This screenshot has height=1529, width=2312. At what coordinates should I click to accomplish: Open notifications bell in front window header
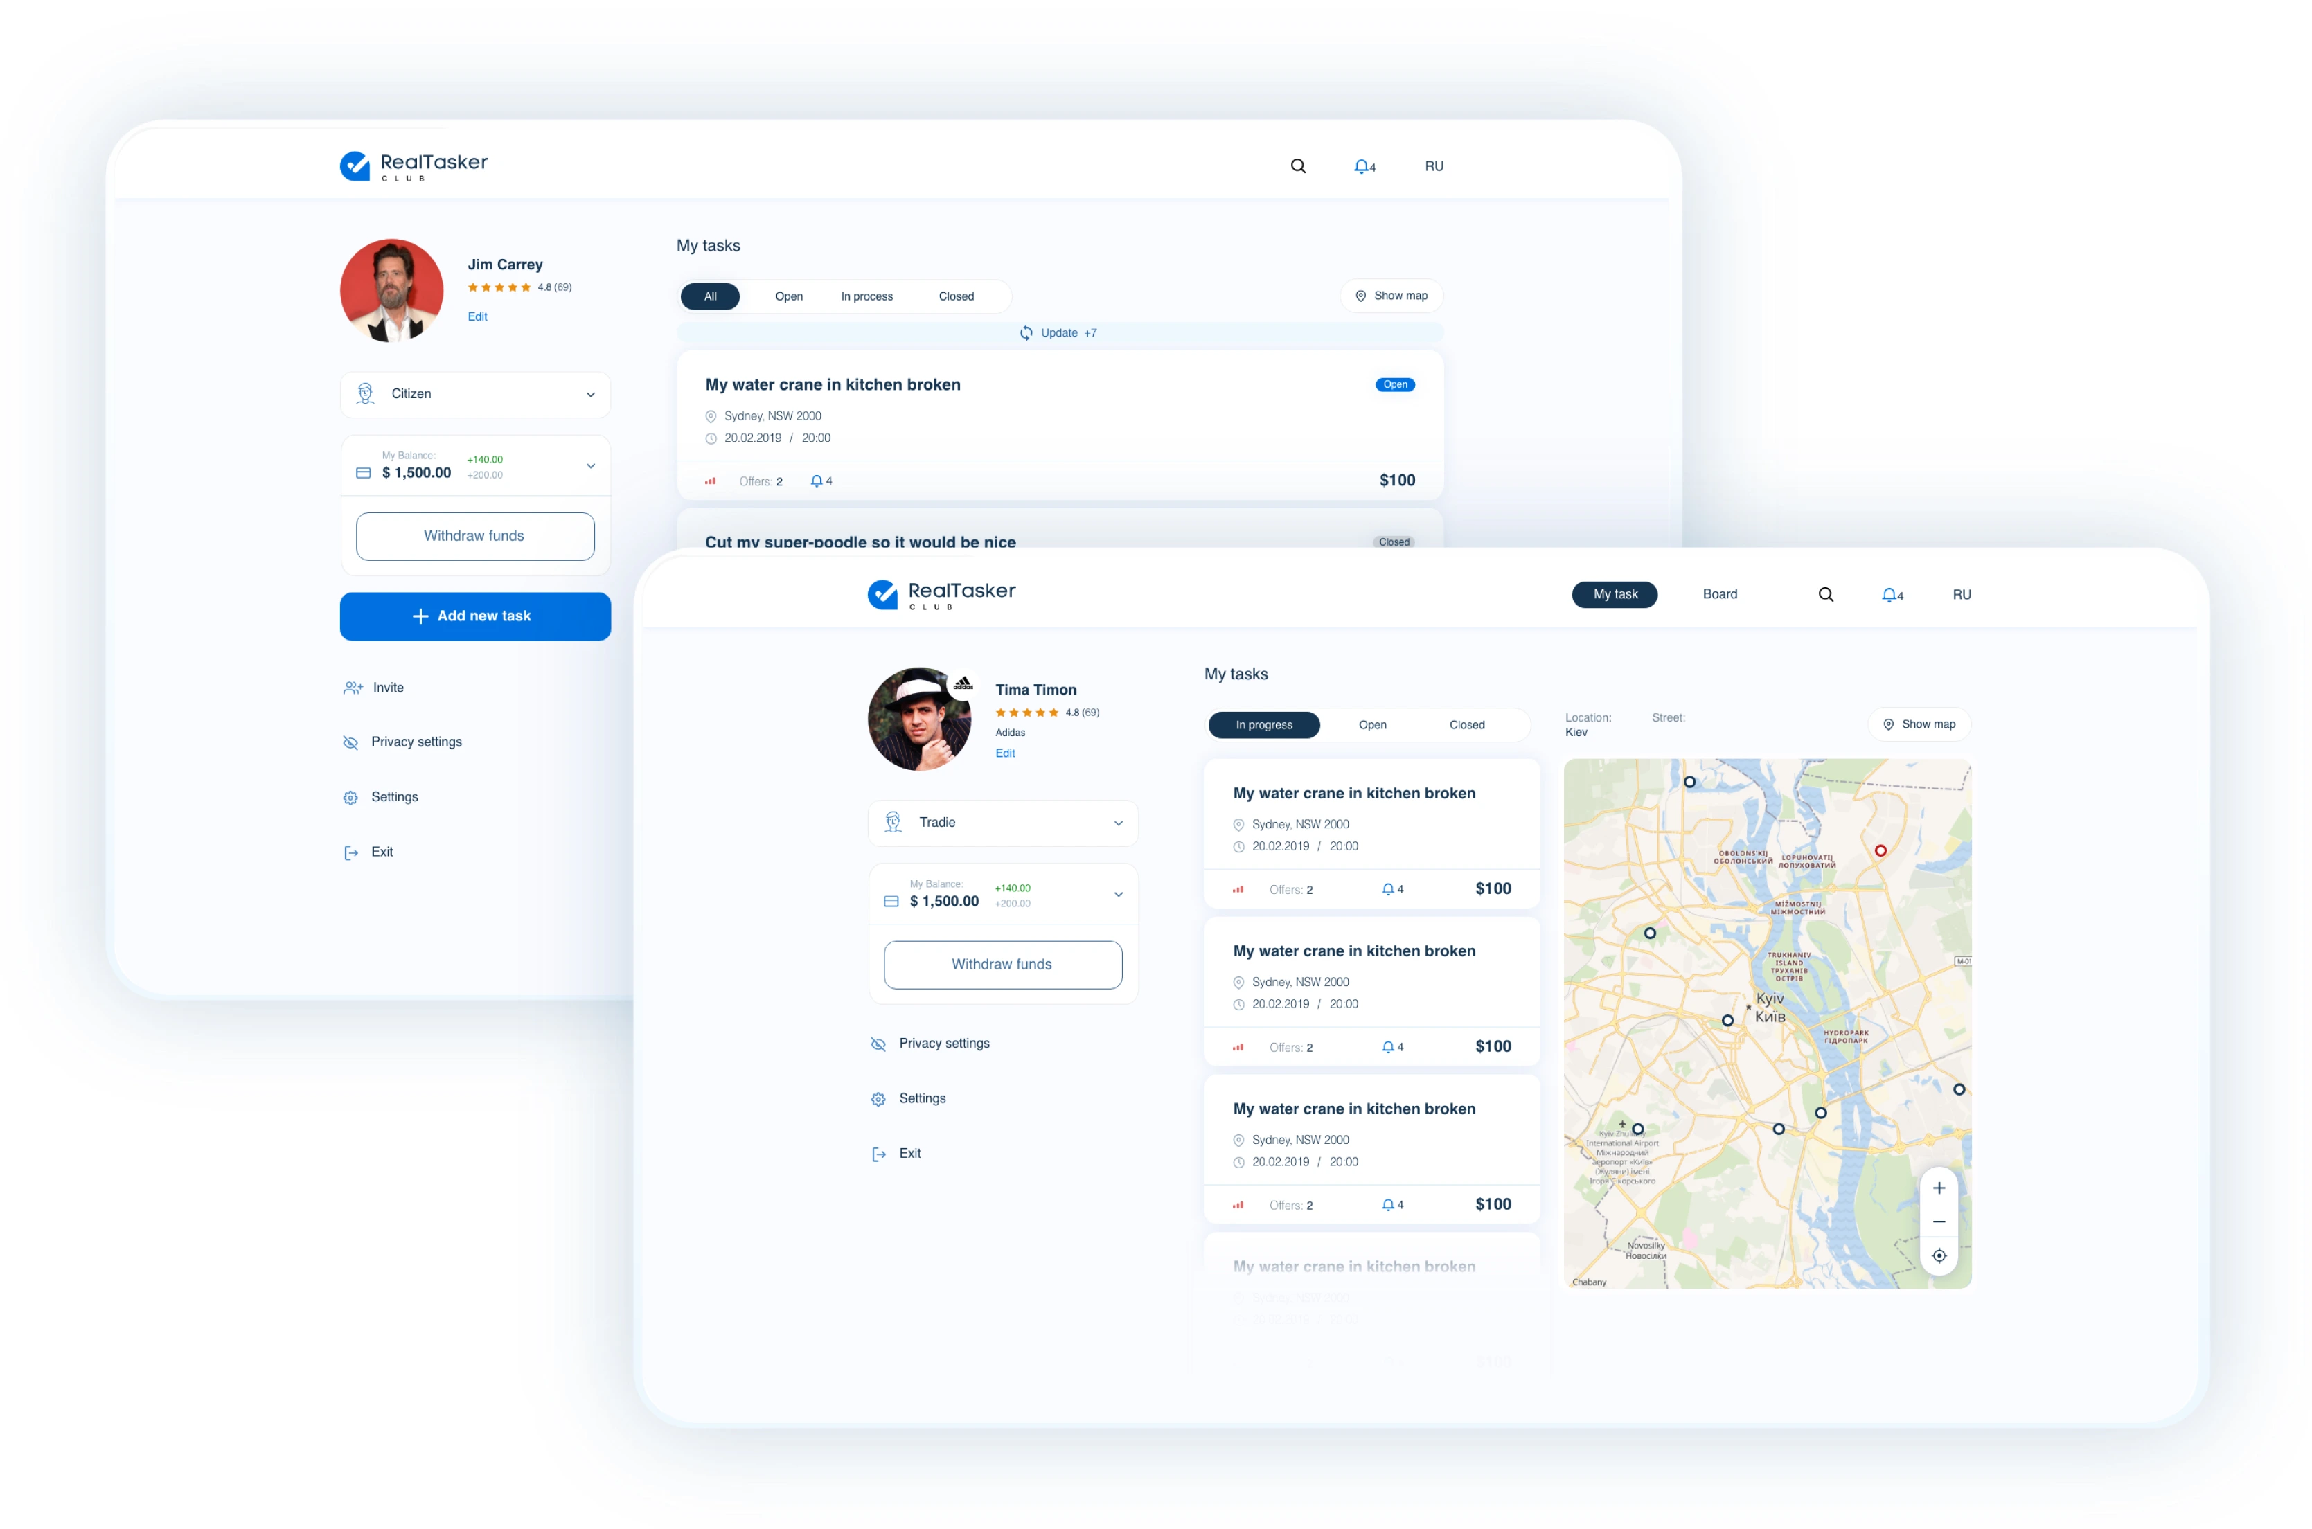[1892, 595]
